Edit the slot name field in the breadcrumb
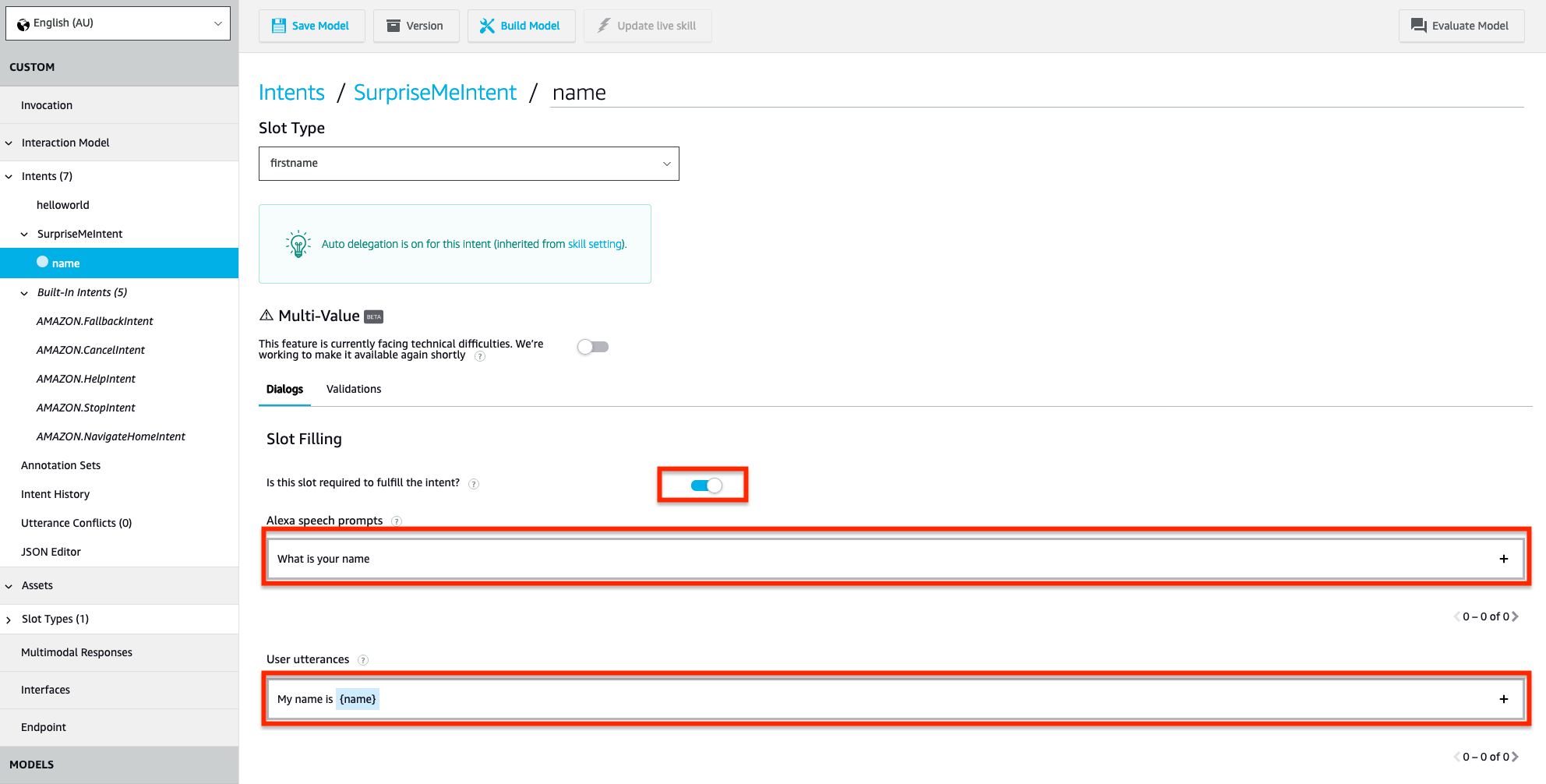The height and width of the screenshot is (784, 1546). (1036, 93)
